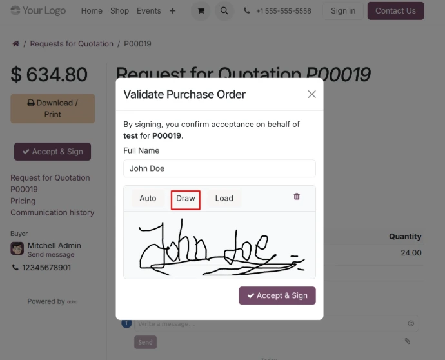Open the search magnifier icon

point(224,11)
